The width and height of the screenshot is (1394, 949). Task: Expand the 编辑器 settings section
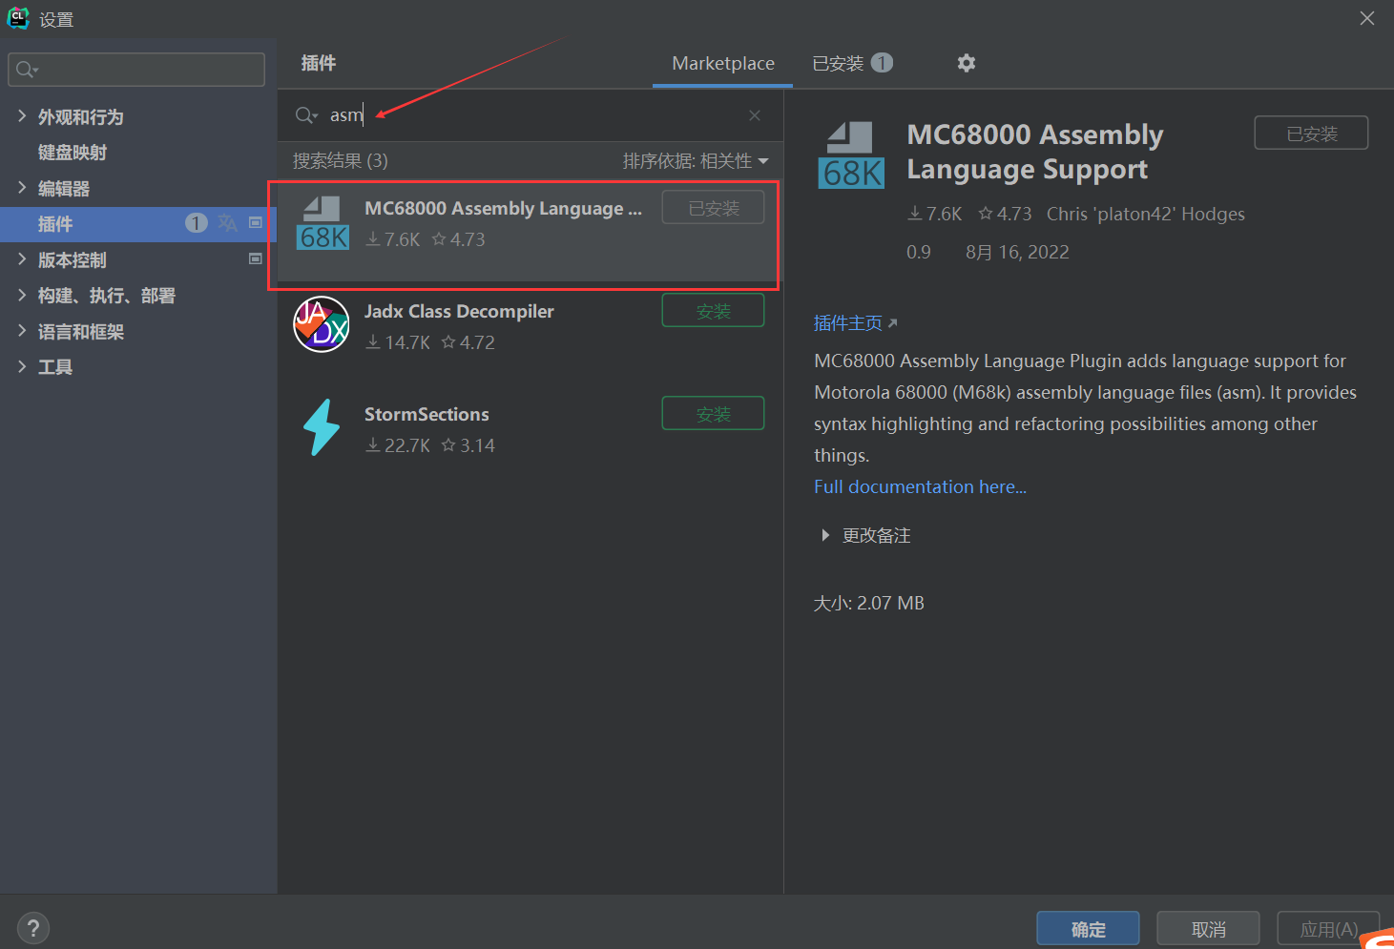[22, 188]
